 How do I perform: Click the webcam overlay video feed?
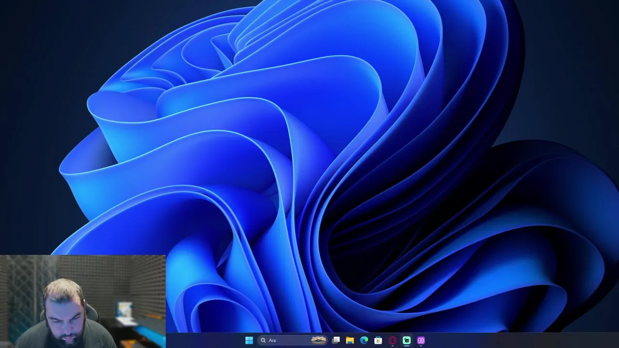click(83, 302)
